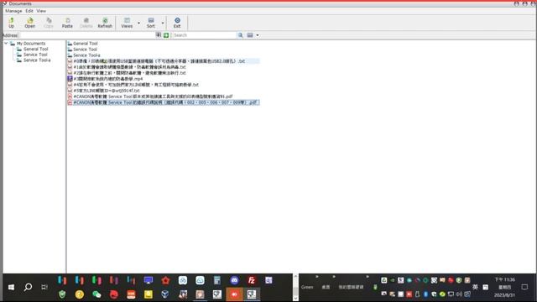
Task: Open the View menu
Action: [41, 11]
